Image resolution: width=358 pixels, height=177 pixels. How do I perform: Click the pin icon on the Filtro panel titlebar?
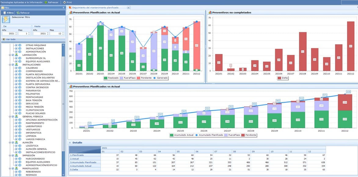click(64, 8)
